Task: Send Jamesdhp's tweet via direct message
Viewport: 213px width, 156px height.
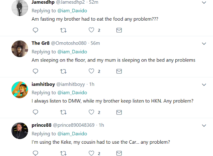Action: [119, 30]
